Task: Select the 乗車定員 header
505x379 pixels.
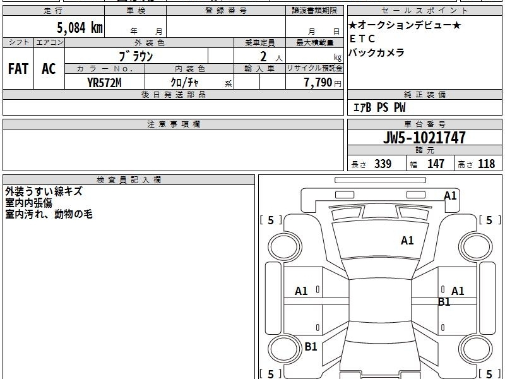Action: pyautogui.click(x=259, y=42)
